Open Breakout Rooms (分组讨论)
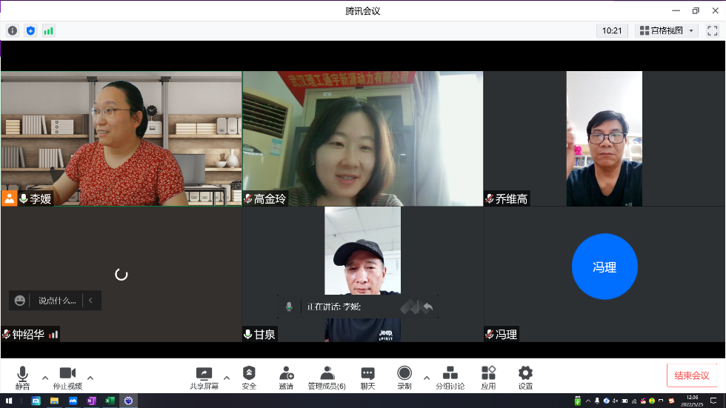 pyautogui.click(x=450, y=377)
